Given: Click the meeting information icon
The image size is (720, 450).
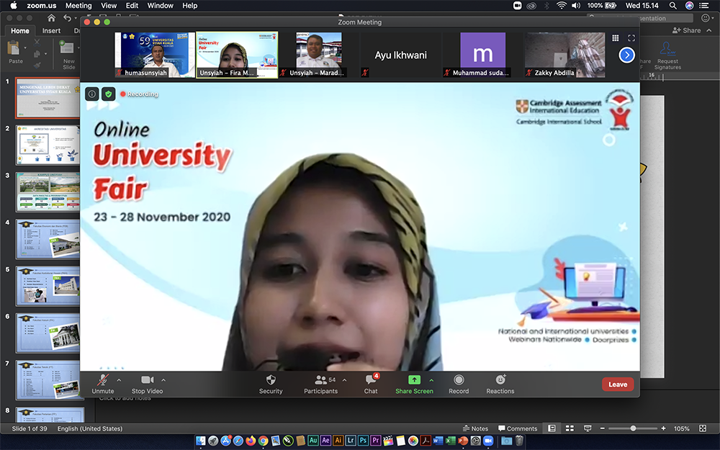Looking at the screenshot, I should pyautogui.click(x=92, y=94).
